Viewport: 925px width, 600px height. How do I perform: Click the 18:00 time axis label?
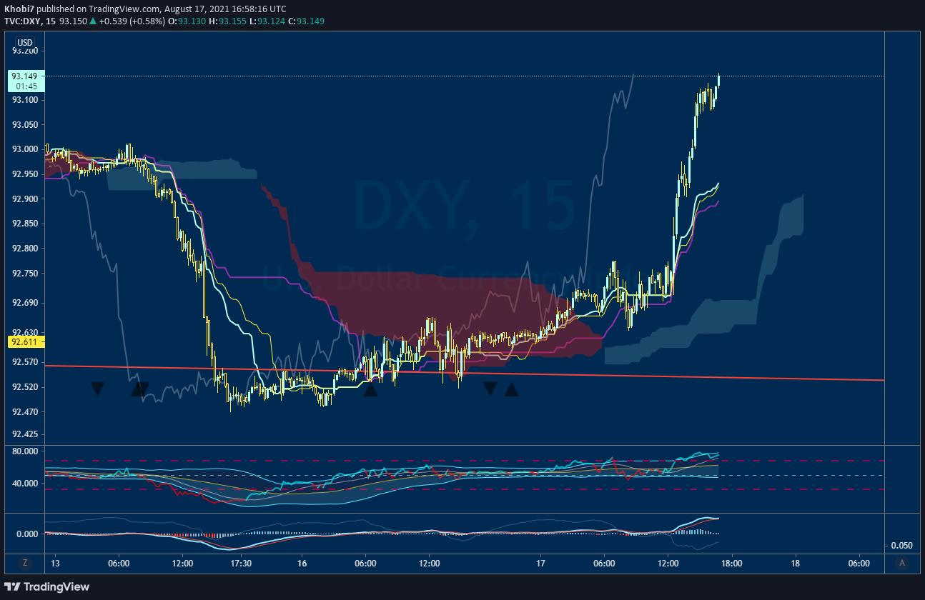(732, 564)
